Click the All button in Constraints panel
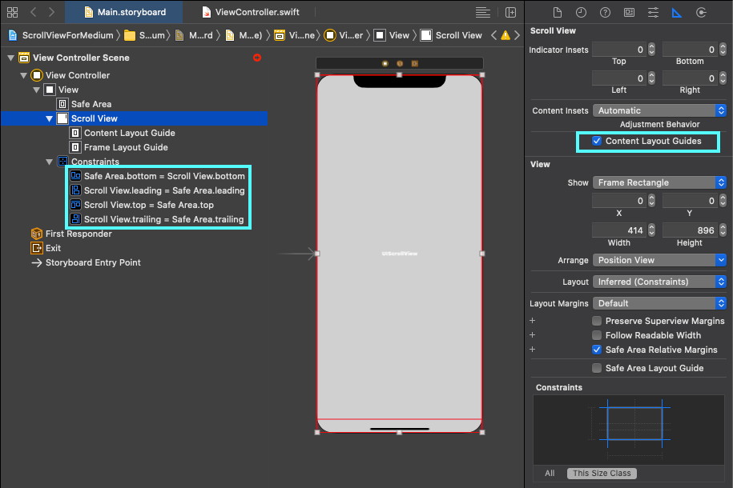The image size is (733, 488). [549, 473]
